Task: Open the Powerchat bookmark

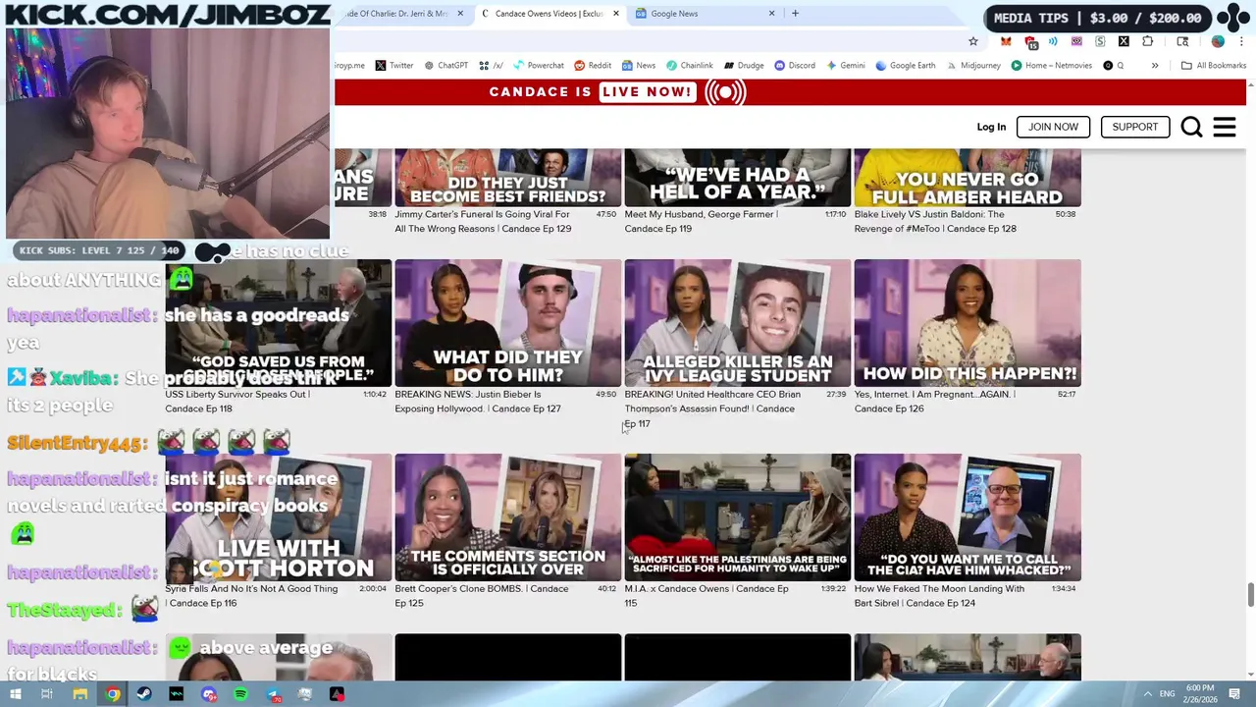Action: pyautogui.click(x=538, y=66)
